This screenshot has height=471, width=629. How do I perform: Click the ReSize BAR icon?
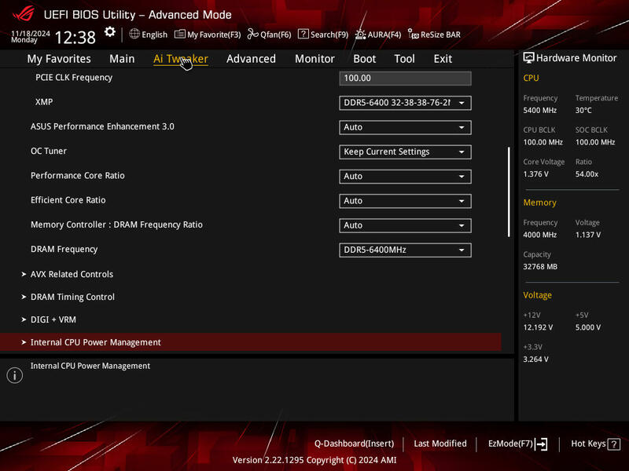414,34
